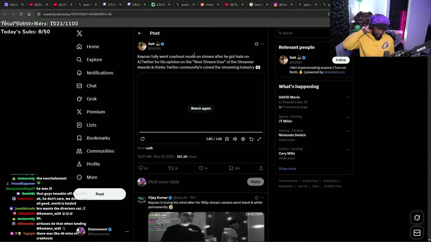Viewport: 431px width, 242px height.
Task: Click the browser address bar URL
Action: (77, 14)
